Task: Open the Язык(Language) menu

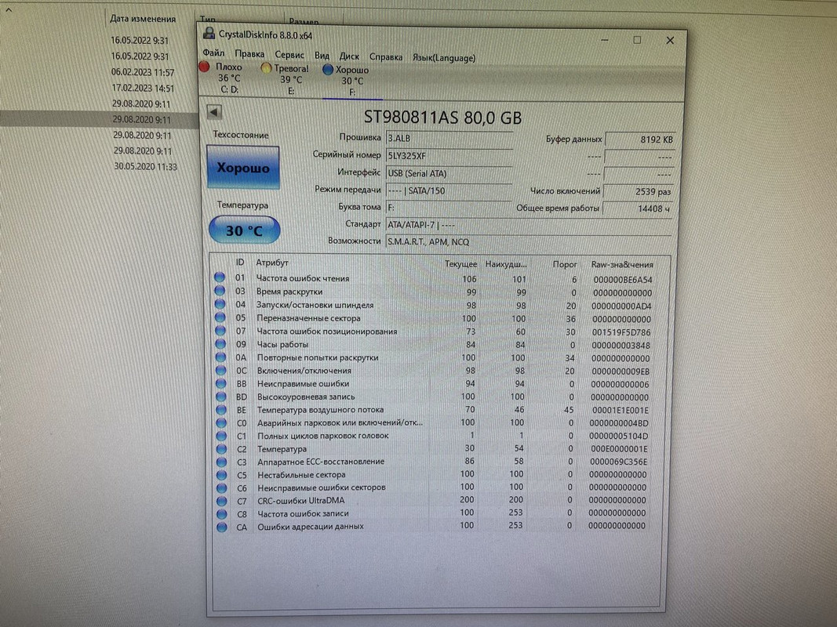Action: click(x=443, y=58)
